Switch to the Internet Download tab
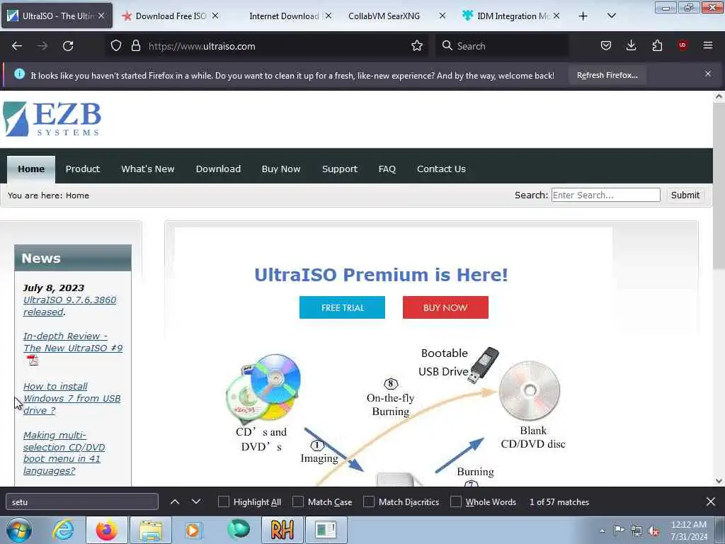 (283, 16)
